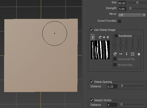Click the randomize rotation icon
The height and width of the screenshot is (108, 147).
[115, 54]
